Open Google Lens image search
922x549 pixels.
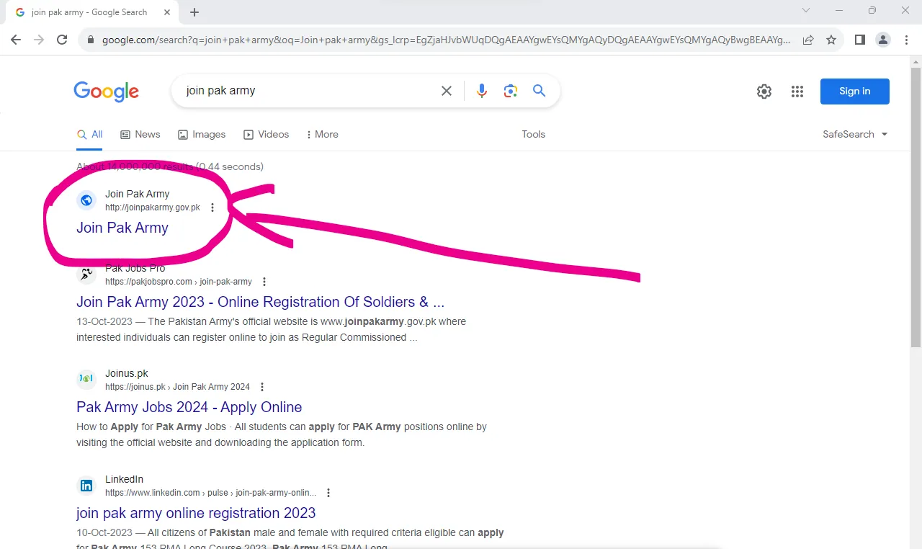tap(511, 91)
